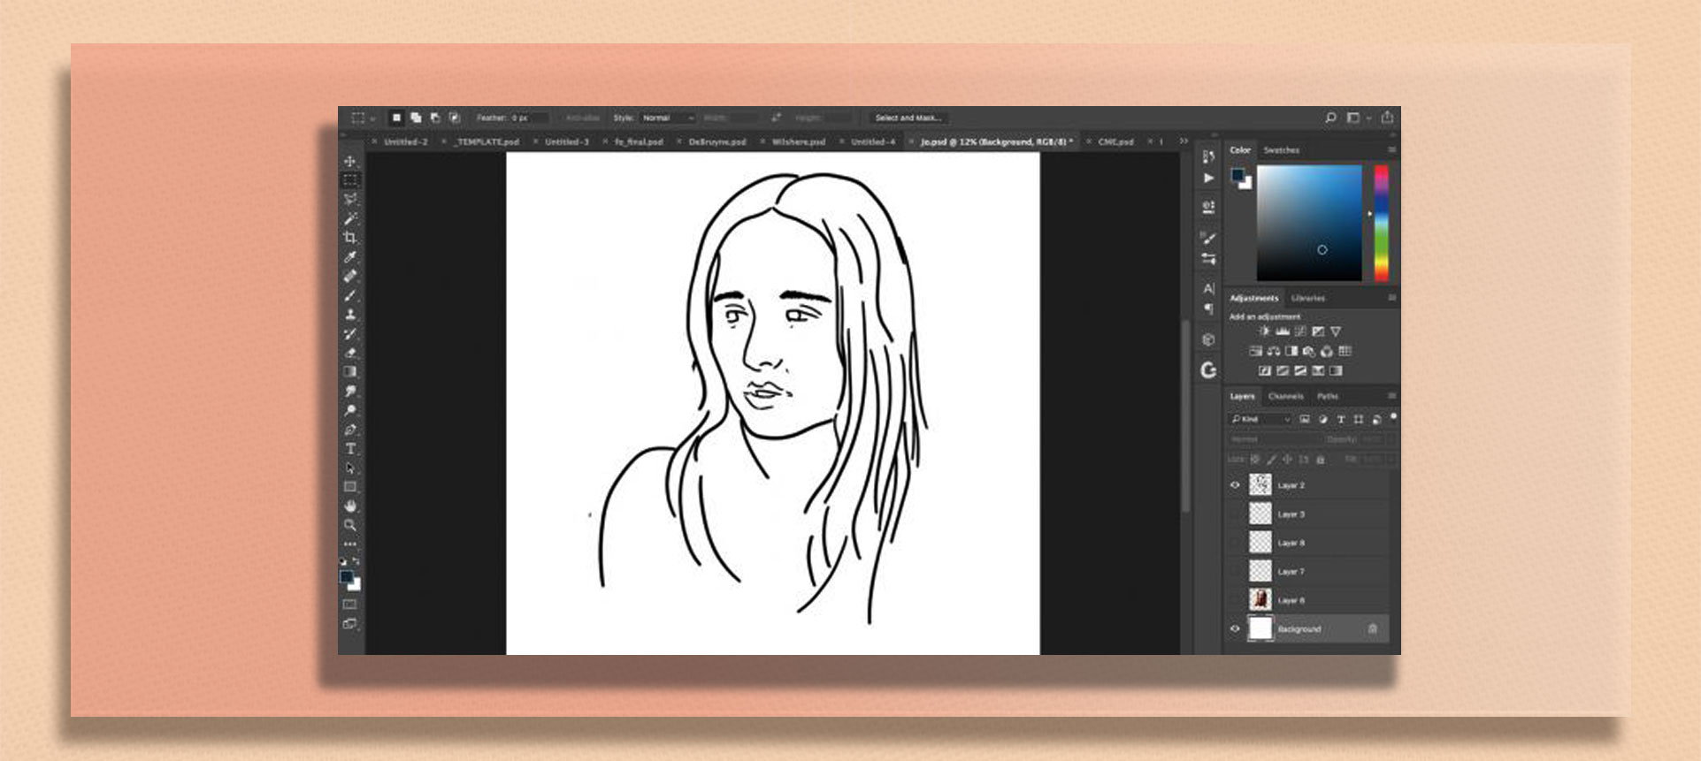Expand the hidden document tabs arrows
The image size is (1701, 761).
[x=1184, y=141]
